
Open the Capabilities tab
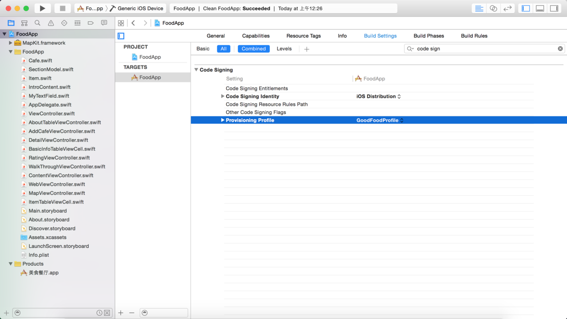(256, 36)
